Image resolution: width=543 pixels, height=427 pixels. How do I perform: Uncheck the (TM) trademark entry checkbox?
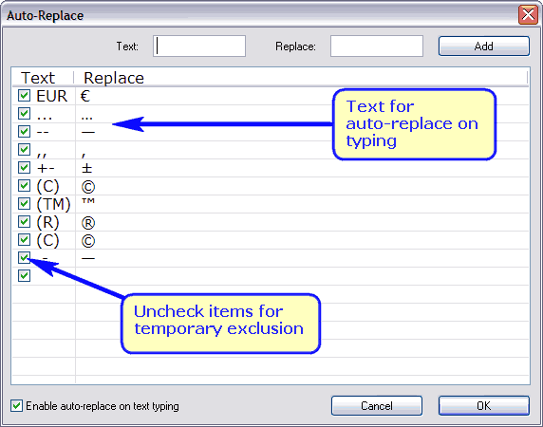tap(24, 203)
